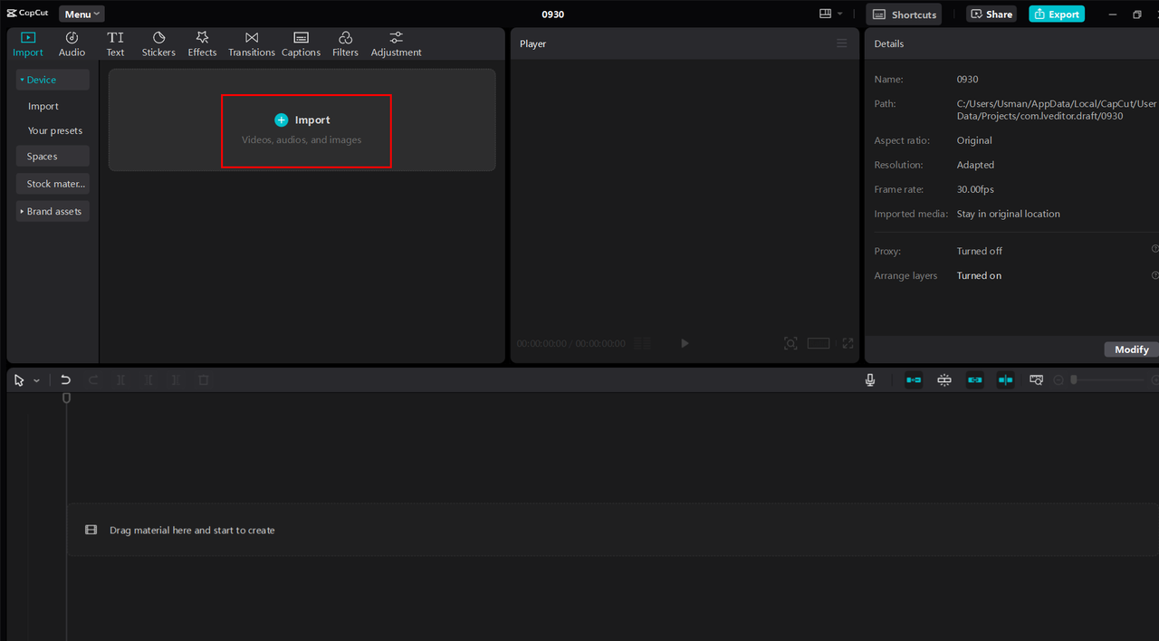The width and height of the screenshot is (1159, 641).
Task: Open the Adjustment tab
Action: click(396, 44)
